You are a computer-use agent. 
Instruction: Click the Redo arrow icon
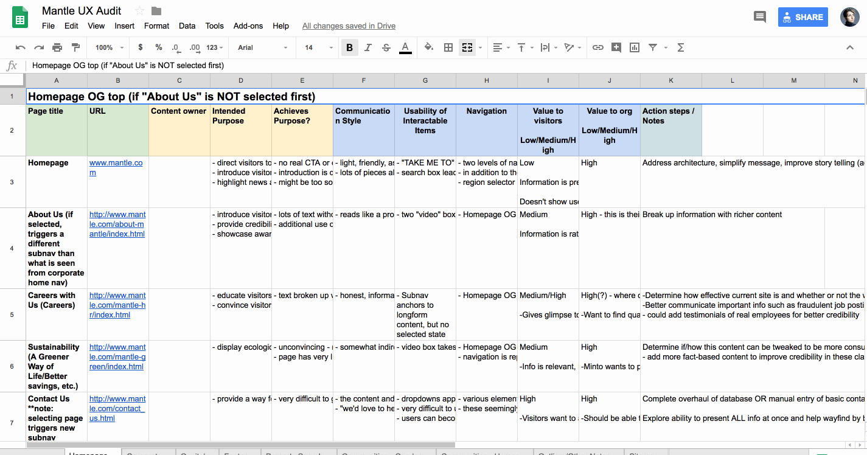(39, 47)
